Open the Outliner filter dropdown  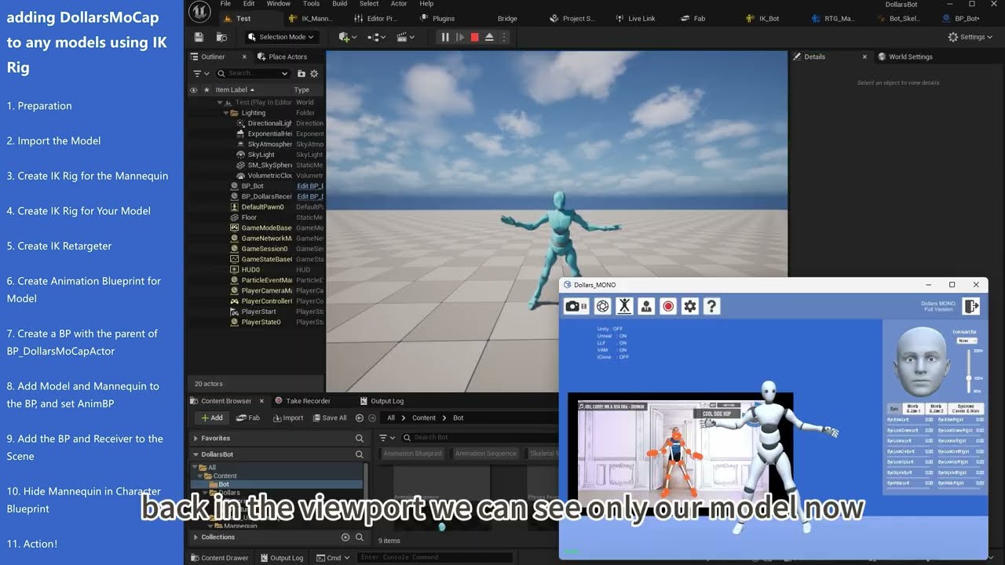pyautogui.click(x=200, y=73)
